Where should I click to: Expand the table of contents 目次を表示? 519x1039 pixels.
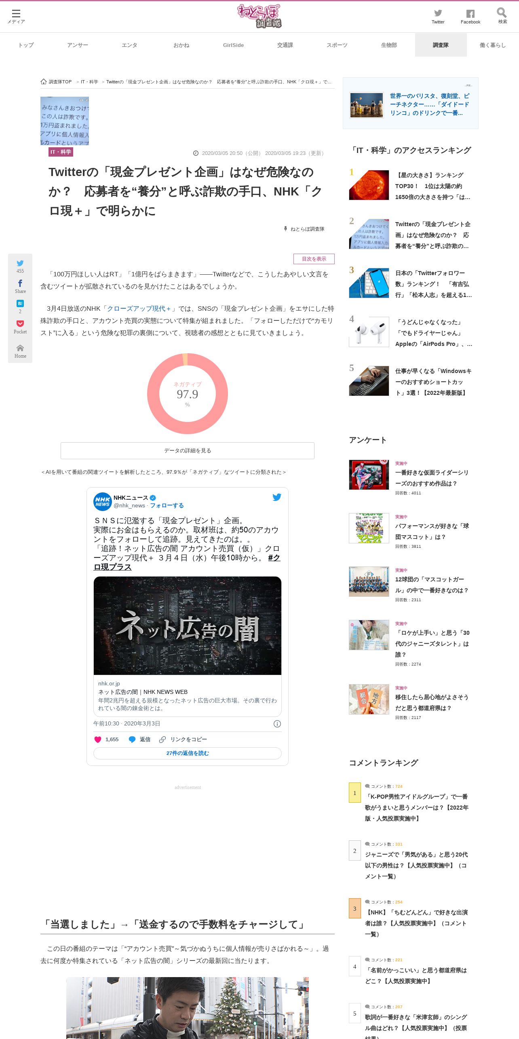314,259
